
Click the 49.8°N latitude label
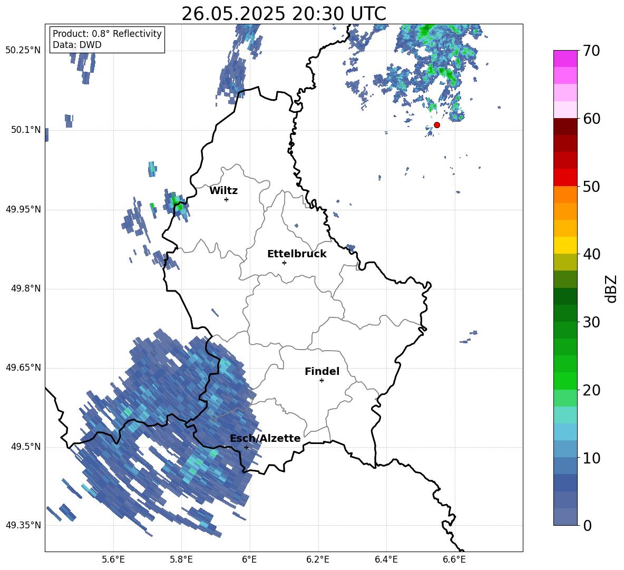pyautogui.click(x=26, y=288)
